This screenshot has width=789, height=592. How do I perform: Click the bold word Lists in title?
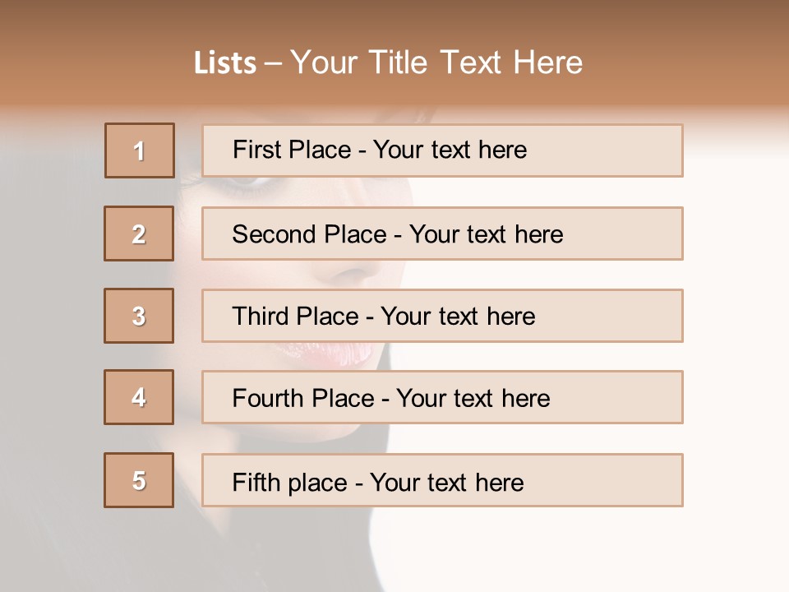click(225, 62)
